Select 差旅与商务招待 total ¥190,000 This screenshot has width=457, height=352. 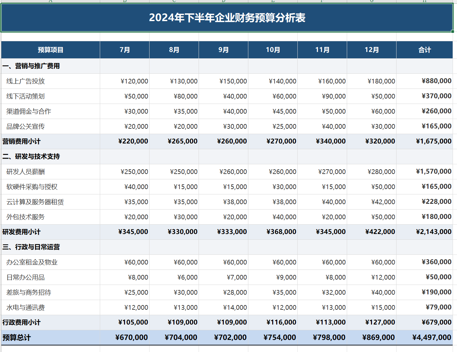coord(424,292)
